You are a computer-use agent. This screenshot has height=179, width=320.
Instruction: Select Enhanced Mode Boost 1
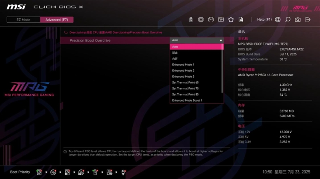[187, 100]
